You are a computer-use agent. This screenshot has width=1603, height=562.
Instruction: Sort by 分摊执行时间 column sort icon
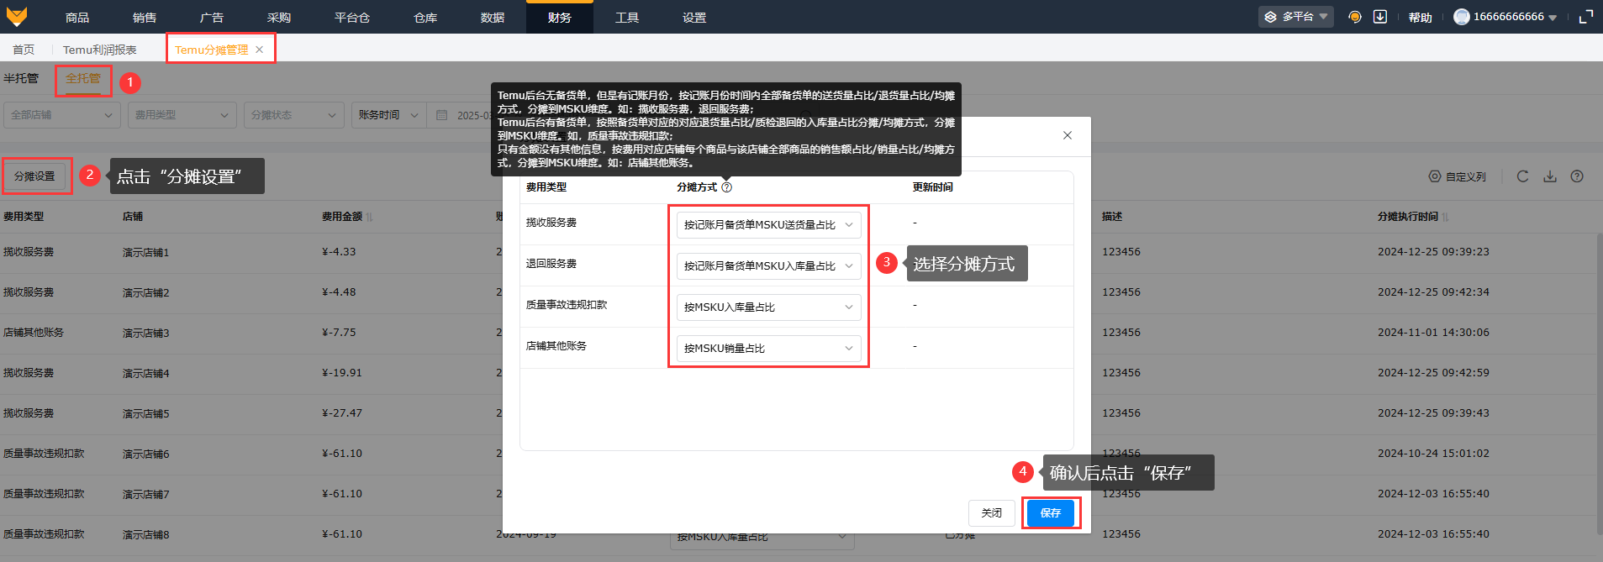pyautogui.click(x=1445, y=217)
